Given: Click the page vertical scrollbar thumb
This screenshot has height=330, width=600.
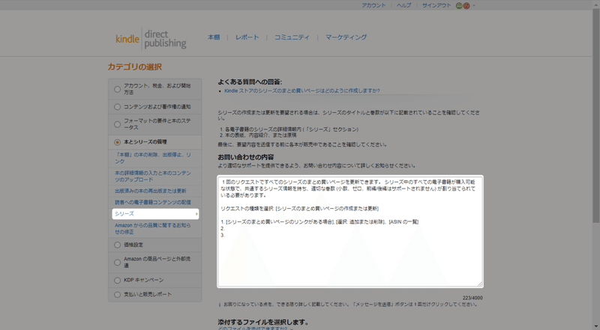Looking at the screenshot, I should click(x=595, y=115).
